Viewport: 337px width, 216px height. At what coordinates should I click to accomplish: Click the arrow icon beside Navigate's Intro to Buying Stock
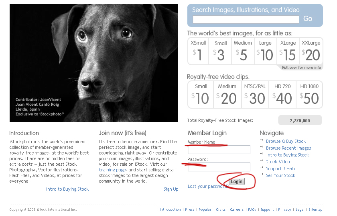click(x=262, y=154)
